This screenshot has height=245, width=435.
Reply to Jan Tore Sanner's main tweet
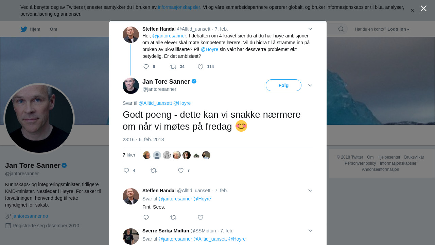(126, 170)
